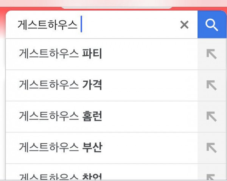The image size is (227, 181).
Task: Select the 게스트하우스 창업 suggestion
Action: 102,172
